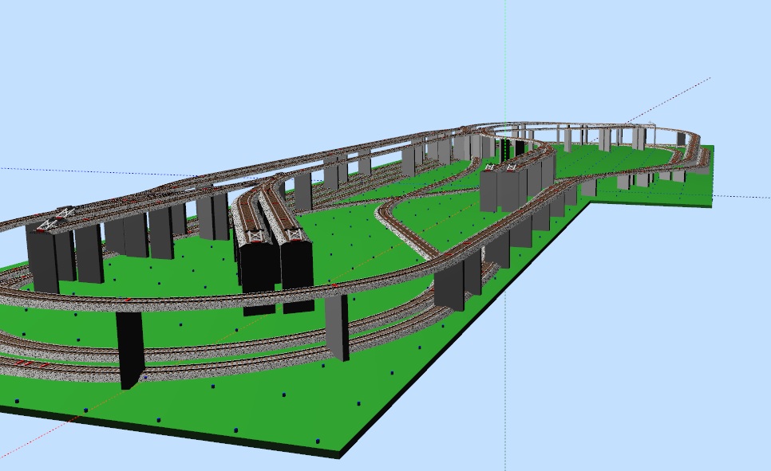Select the black pillar under the front-left viaduct
771x471 pixels.
pyautogui.click(x=129, y=347)
